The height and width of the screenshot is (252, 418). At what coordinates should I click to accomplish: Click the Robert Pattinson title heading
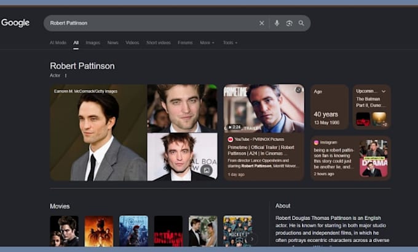pos(82,66)
